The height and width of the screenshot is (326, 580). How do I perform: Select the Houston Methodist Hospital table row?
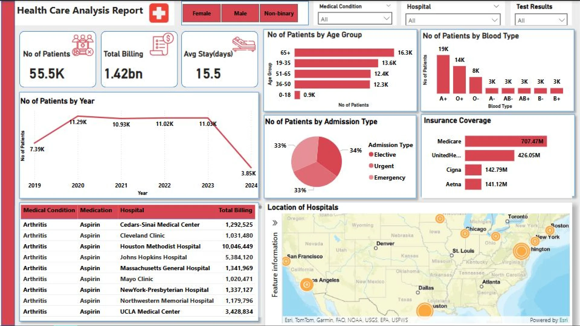click(160, 247)
